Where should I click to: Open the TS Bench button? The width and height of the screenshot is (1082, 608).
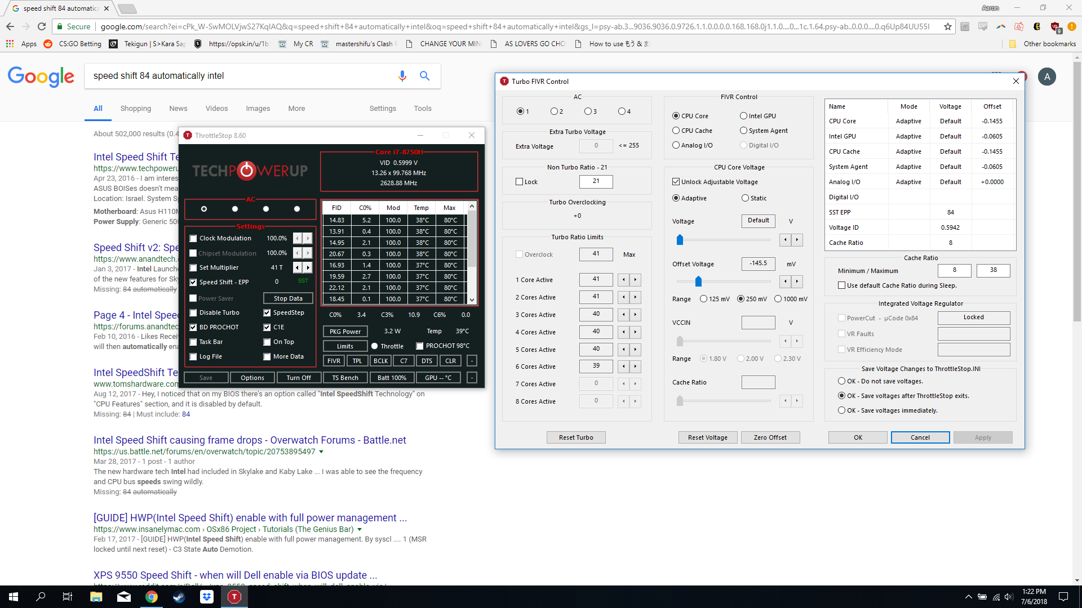tap(345, 378)
